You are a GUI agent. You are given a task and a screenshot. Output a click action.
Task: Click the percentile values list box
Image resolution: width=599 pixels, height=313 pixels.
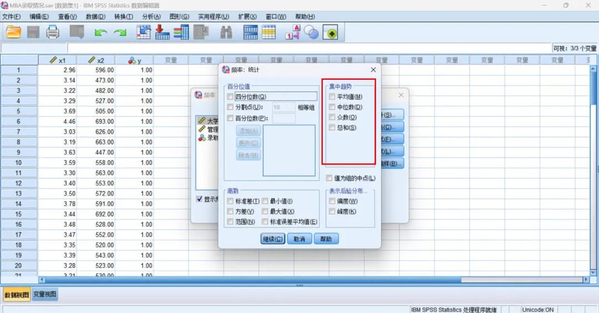(x=289, y=150)
